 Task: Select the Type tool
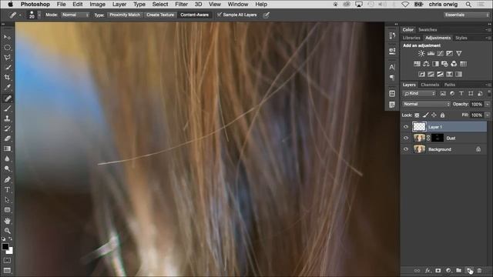click(7, 190)
